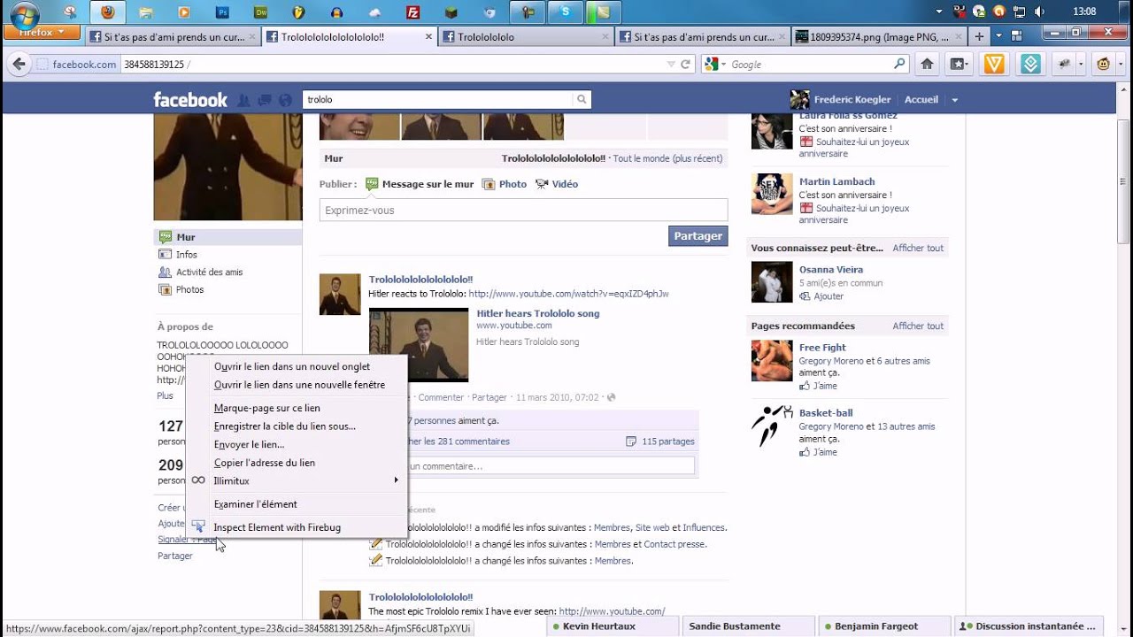Switch to the 1809395374.png tab
The width and height of the screenshot is (1133, 637).
[x=878, y=37]
